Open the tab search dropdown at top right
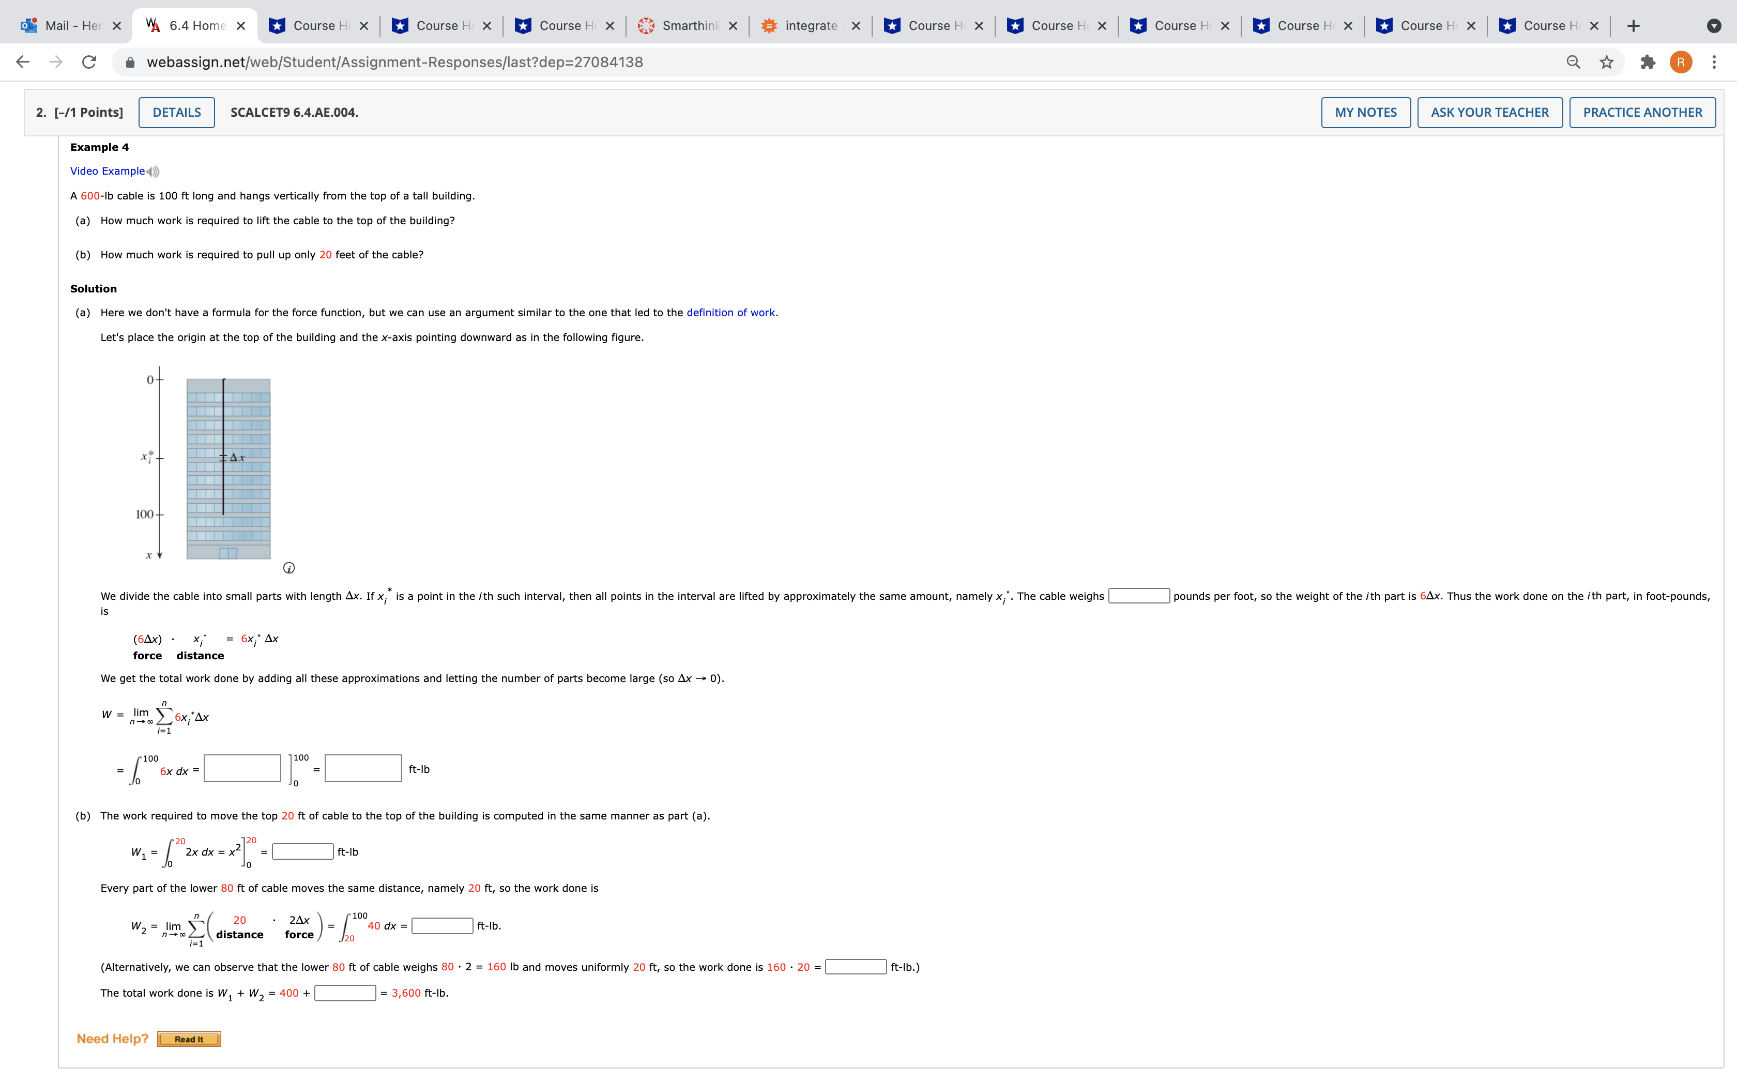 pyautogui.click(x=1715, y=26)
